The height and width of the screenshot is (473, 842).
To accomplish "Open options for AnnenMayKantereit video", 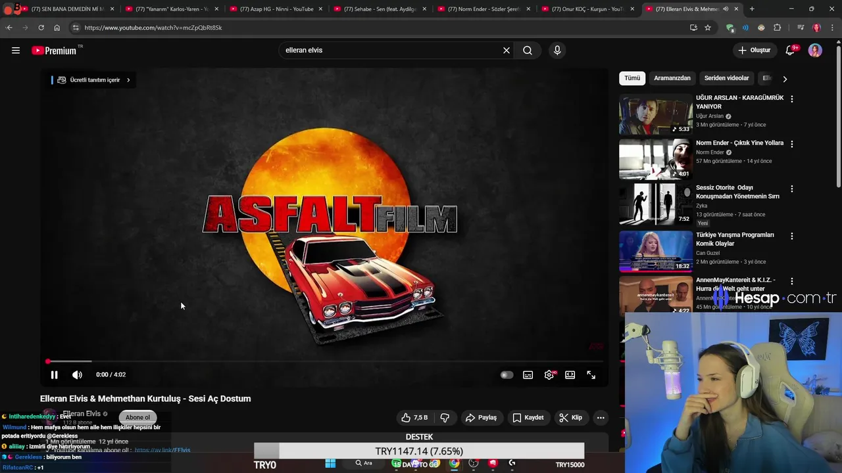I will (792, 281).
